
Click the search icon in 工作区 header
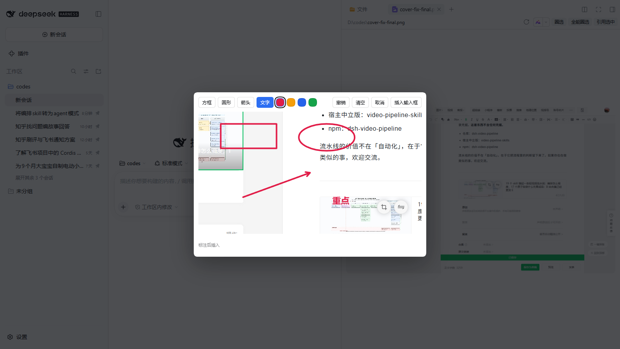click(x=74, y=71)
